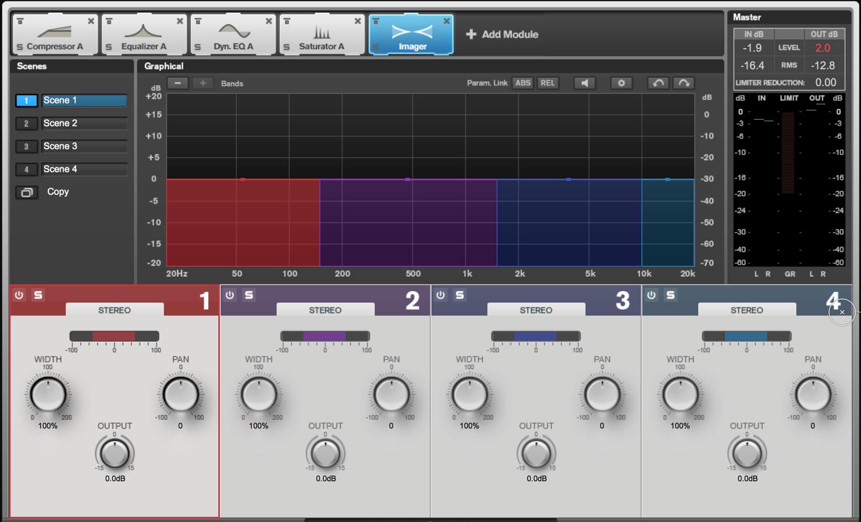
Task: Toggle the speaker audition icon
Action: (x=585, y=83)
